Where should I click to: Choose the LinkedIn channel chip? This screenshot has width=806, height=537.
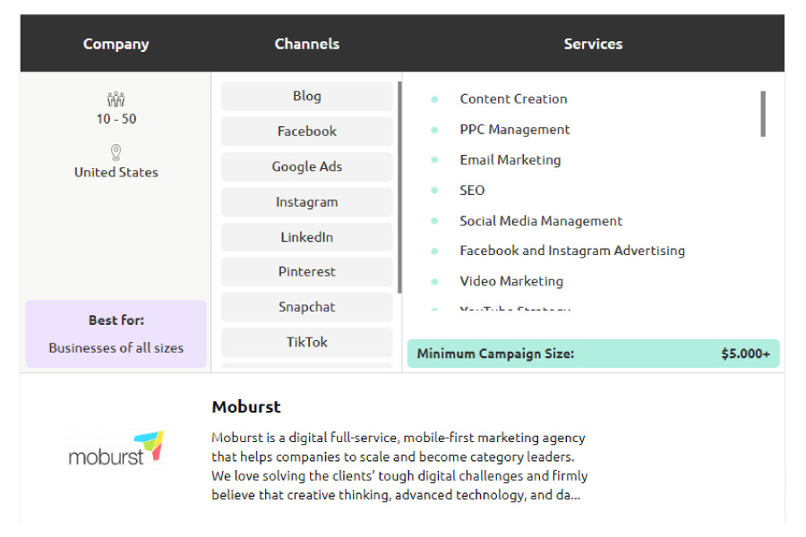(307, 237)
